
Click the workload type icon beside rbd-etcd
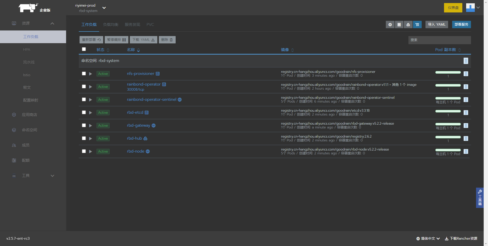147,113
